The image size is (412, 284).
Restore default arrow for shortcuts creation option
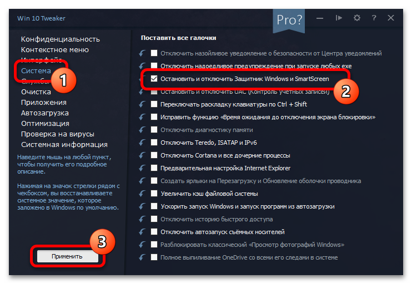click(x=142, y=181)
